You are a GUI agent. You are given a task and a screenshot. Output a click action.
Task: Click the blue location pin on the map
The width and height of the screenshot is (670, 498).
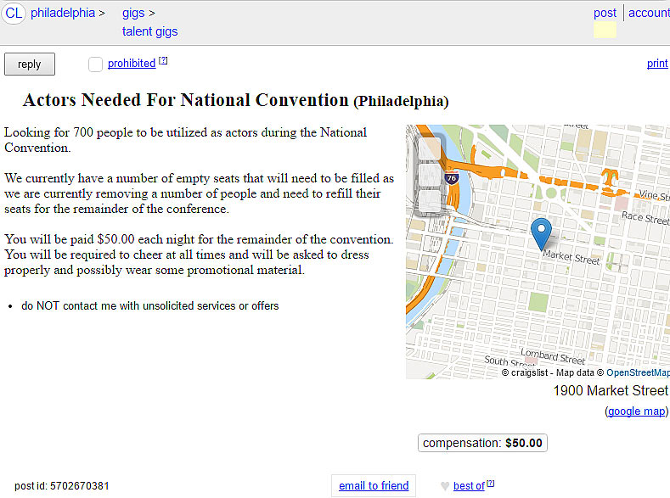[x=541, y=232]
